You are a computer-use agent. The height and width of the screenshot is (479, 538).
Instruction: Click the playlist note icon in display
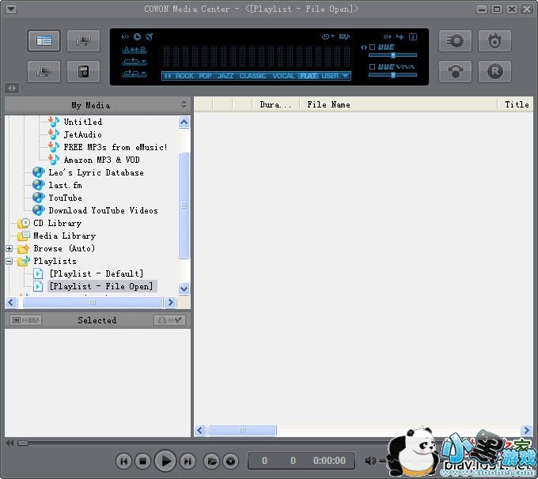coord(344,36)
